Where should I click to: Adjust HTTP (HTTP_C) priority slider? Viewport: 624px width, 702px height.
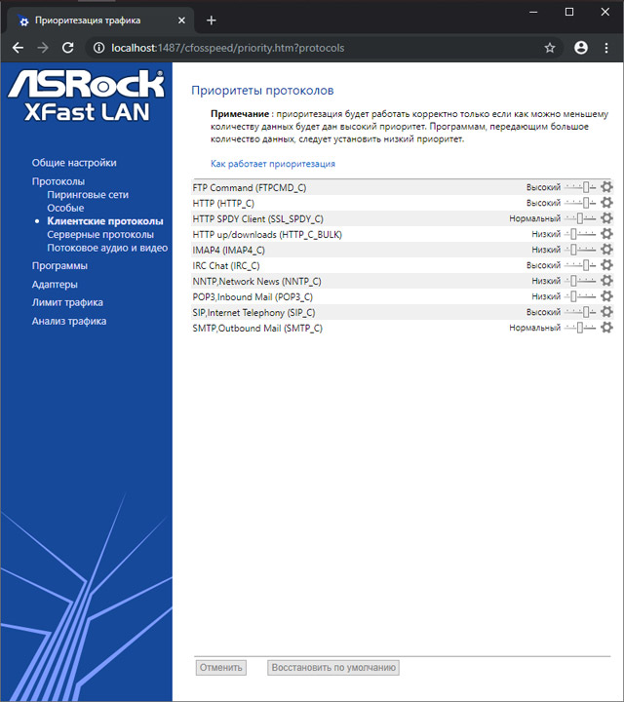[x=580, y=203]
